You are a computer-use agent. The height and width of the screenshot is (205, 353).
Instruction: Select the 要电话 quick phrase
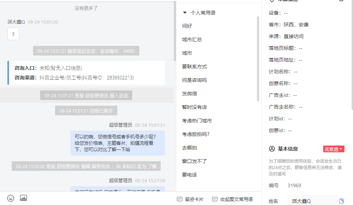point(189,175)
